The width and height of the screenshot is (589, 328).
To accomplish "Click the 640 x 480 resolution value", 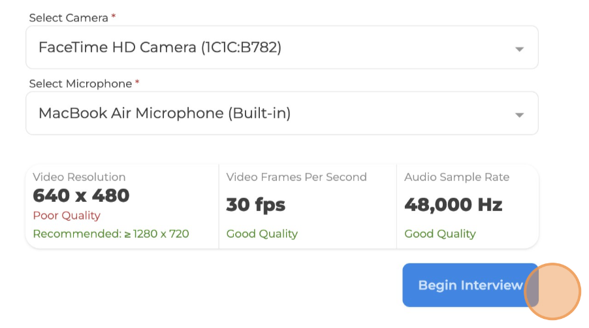I will 81,195.
